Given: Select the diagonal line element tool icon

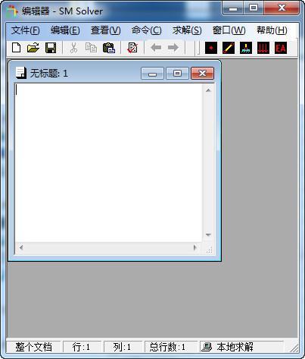Looking at the screenshot, I should coord(229,48).
